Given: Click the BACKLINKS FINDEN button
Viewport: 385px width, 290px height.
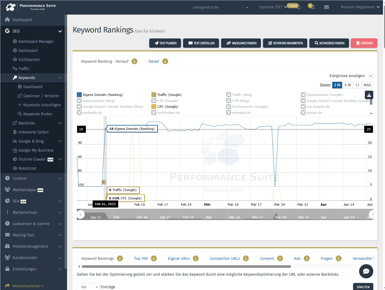Looking at the screenshot, I should pyautogui.click(x=241, y=43).
